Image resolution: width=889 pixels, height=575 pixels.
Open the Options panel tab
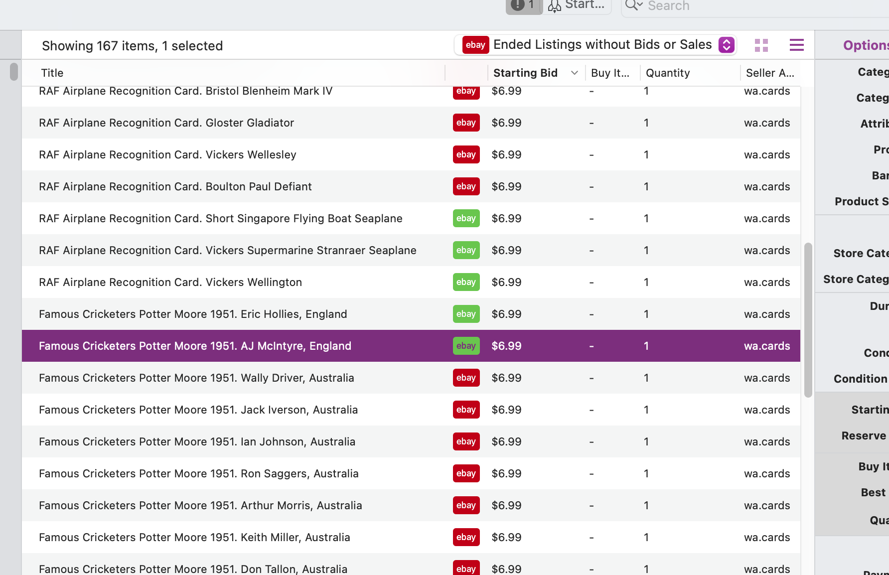[866, 45]
